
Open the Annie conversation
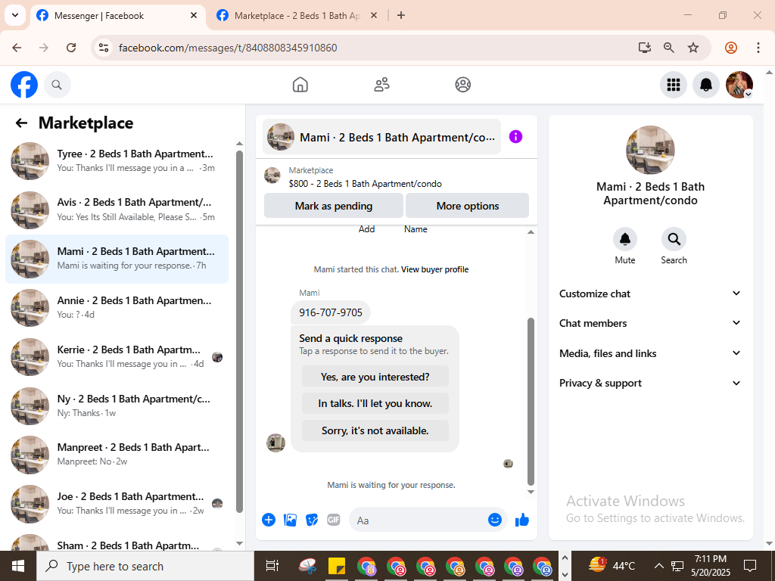tap(117, 308)
